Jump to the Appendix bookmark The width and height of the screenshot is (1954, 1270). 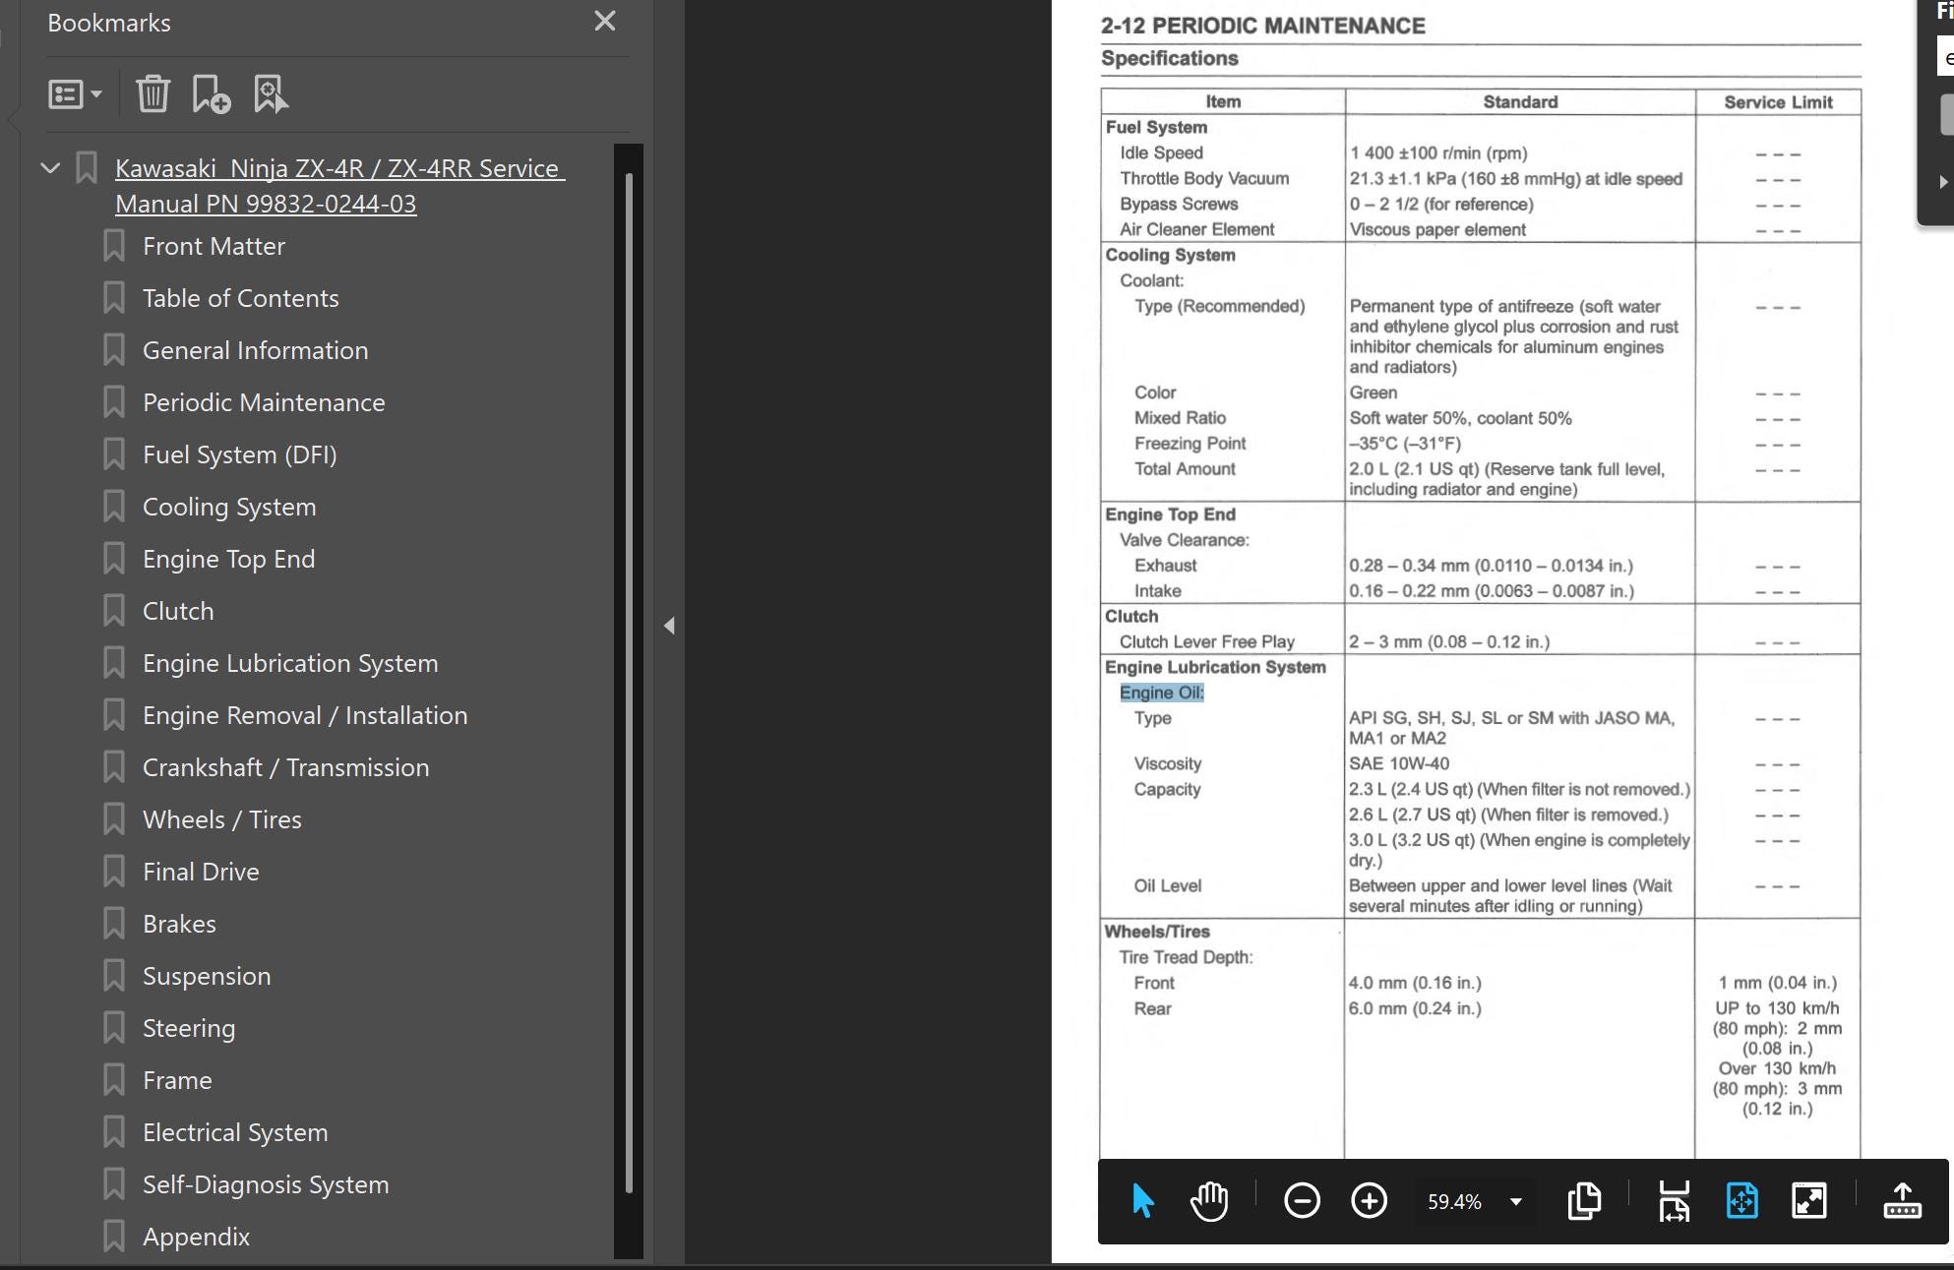[x=196, y=1237]
